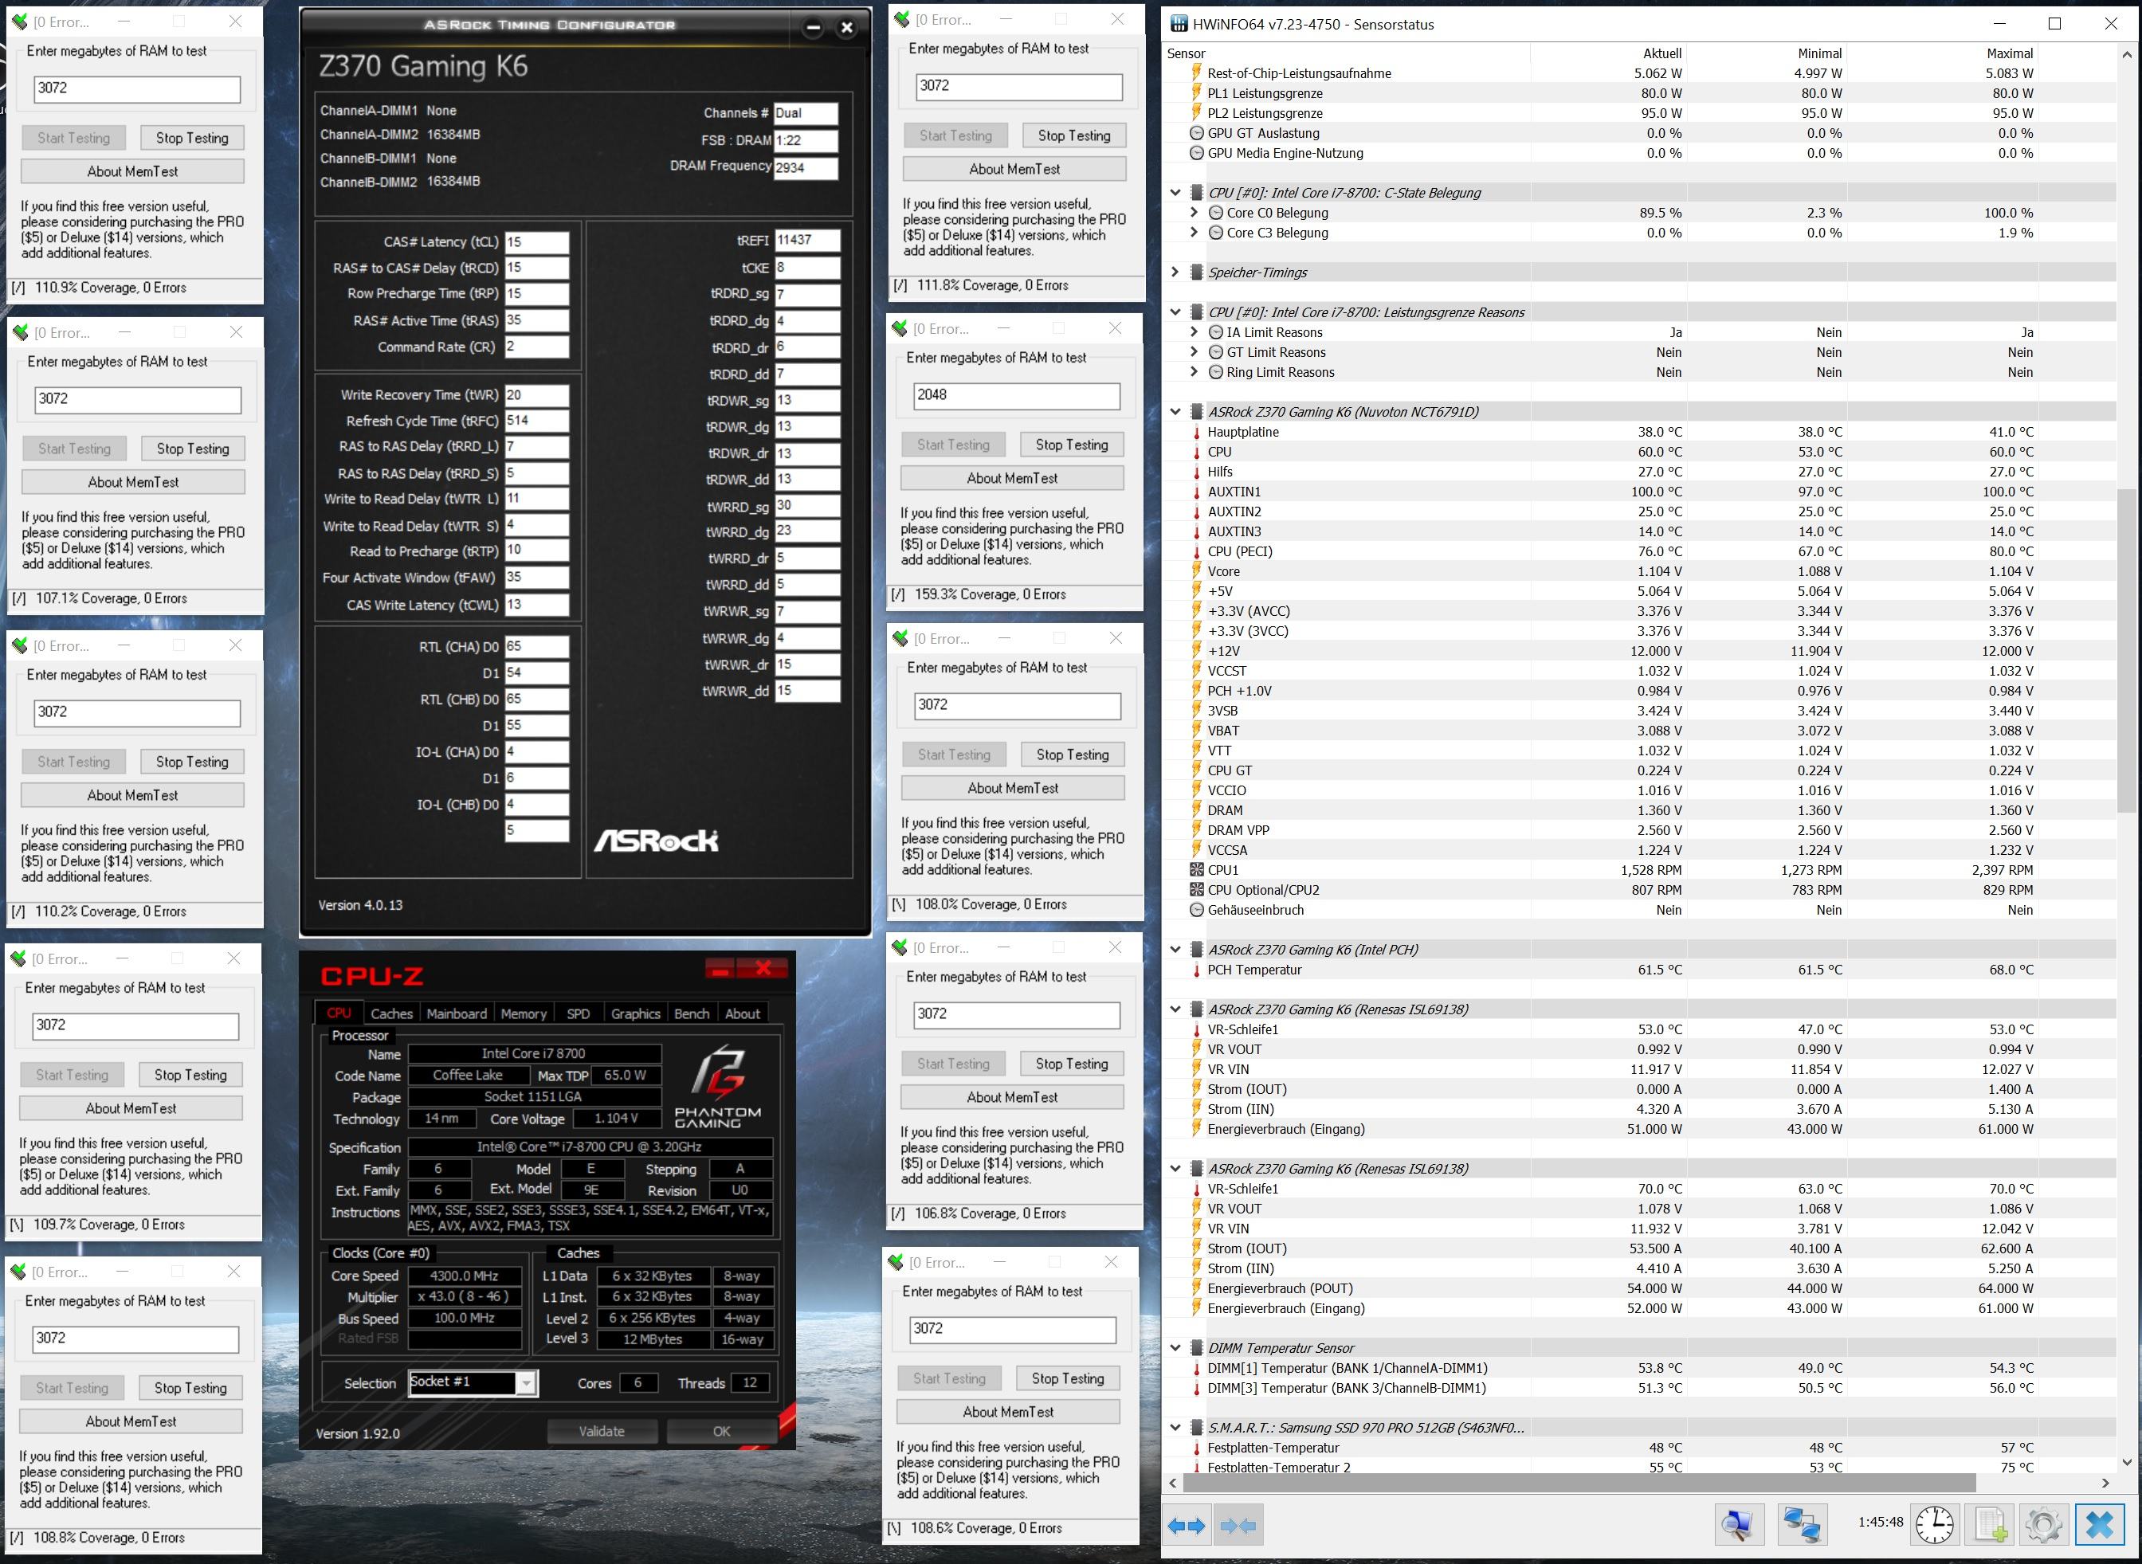Click the thermometer icon beside PCH Temperatur
Screen dimensions: 2142x1564
point(1197,970)
